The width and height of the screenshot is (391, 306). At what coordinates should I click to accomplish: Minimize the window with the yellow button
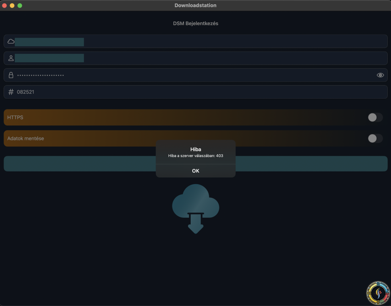click(x=12, y=6)
